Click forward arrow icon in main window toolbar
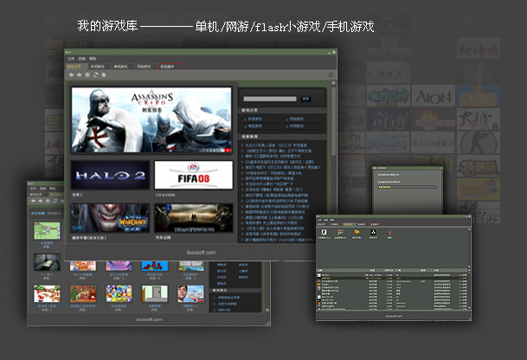 tap(80, 74)
